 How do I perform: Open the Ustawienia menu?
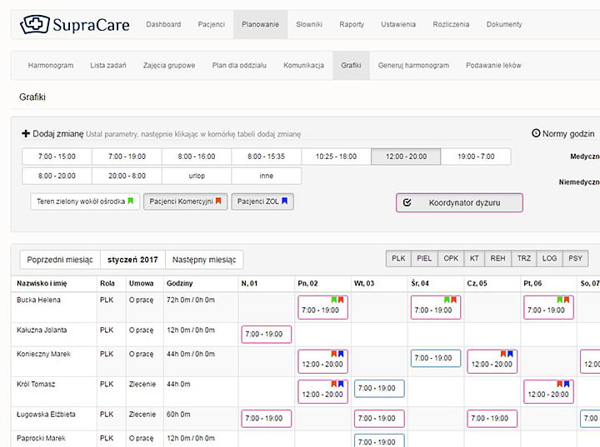coord(398,24)
